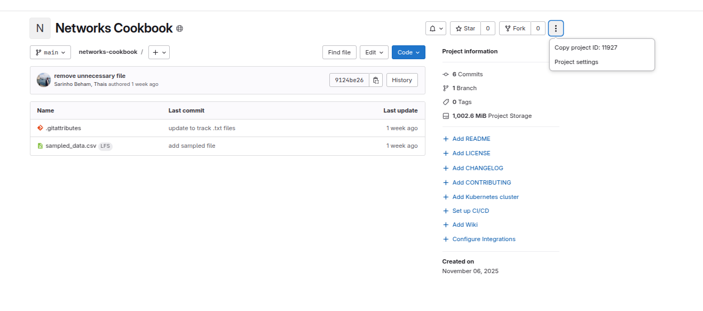Open the 'update to track .txt files' commit
Screen dimensions: 703x311
pyautogui.click(x=202, y=128)
